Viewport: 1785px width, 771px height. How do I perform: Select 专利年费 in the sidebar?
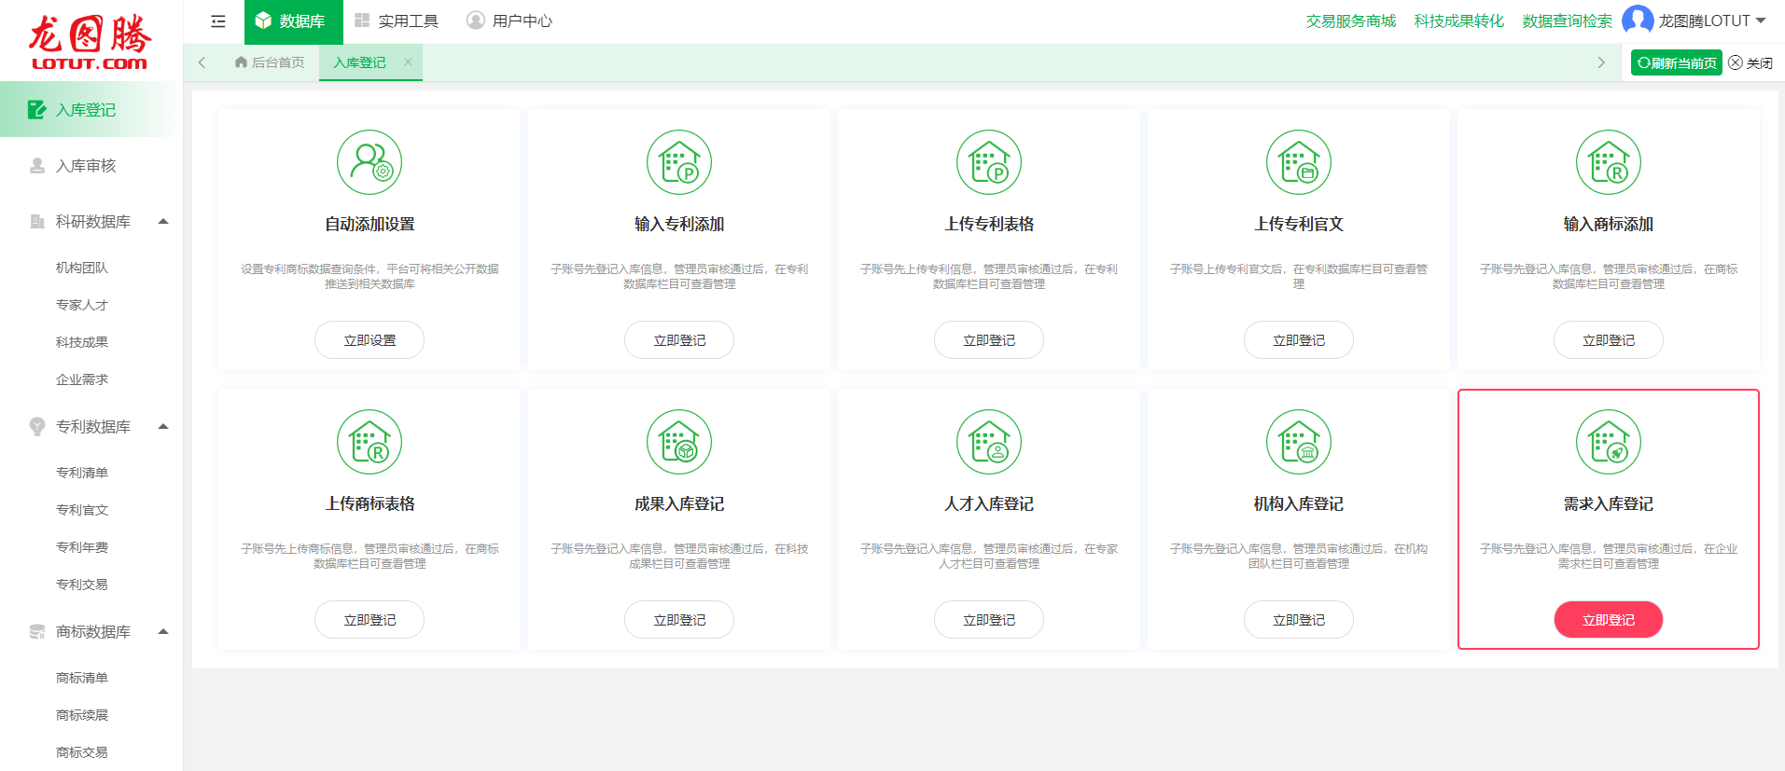pyautogui.click(x=82, y=547)
